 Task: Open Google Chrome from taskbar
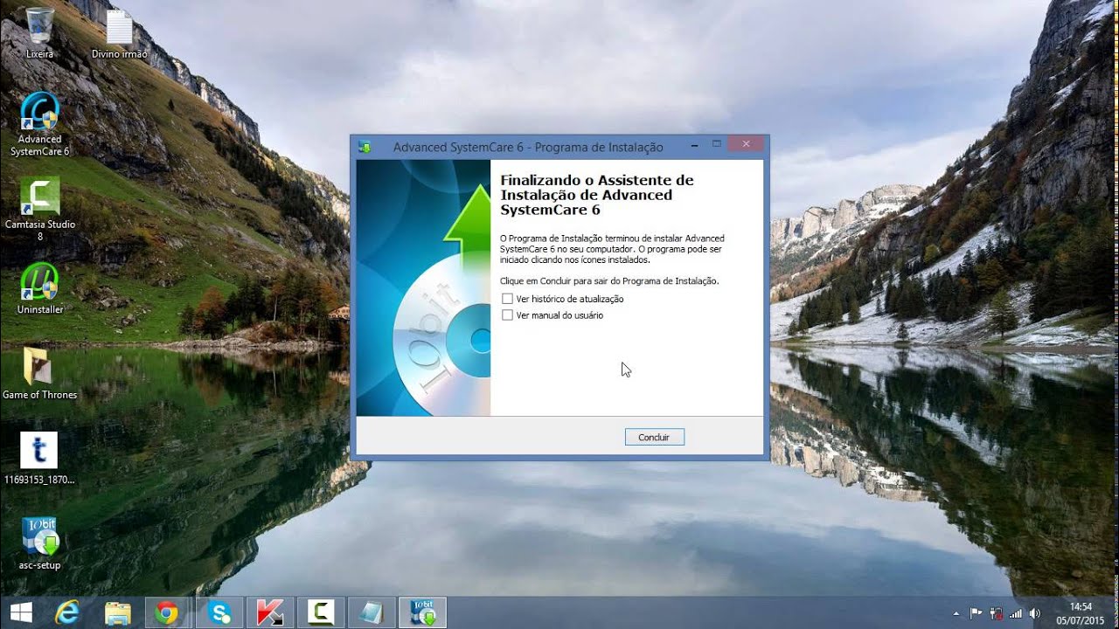[x=166, y=612]
